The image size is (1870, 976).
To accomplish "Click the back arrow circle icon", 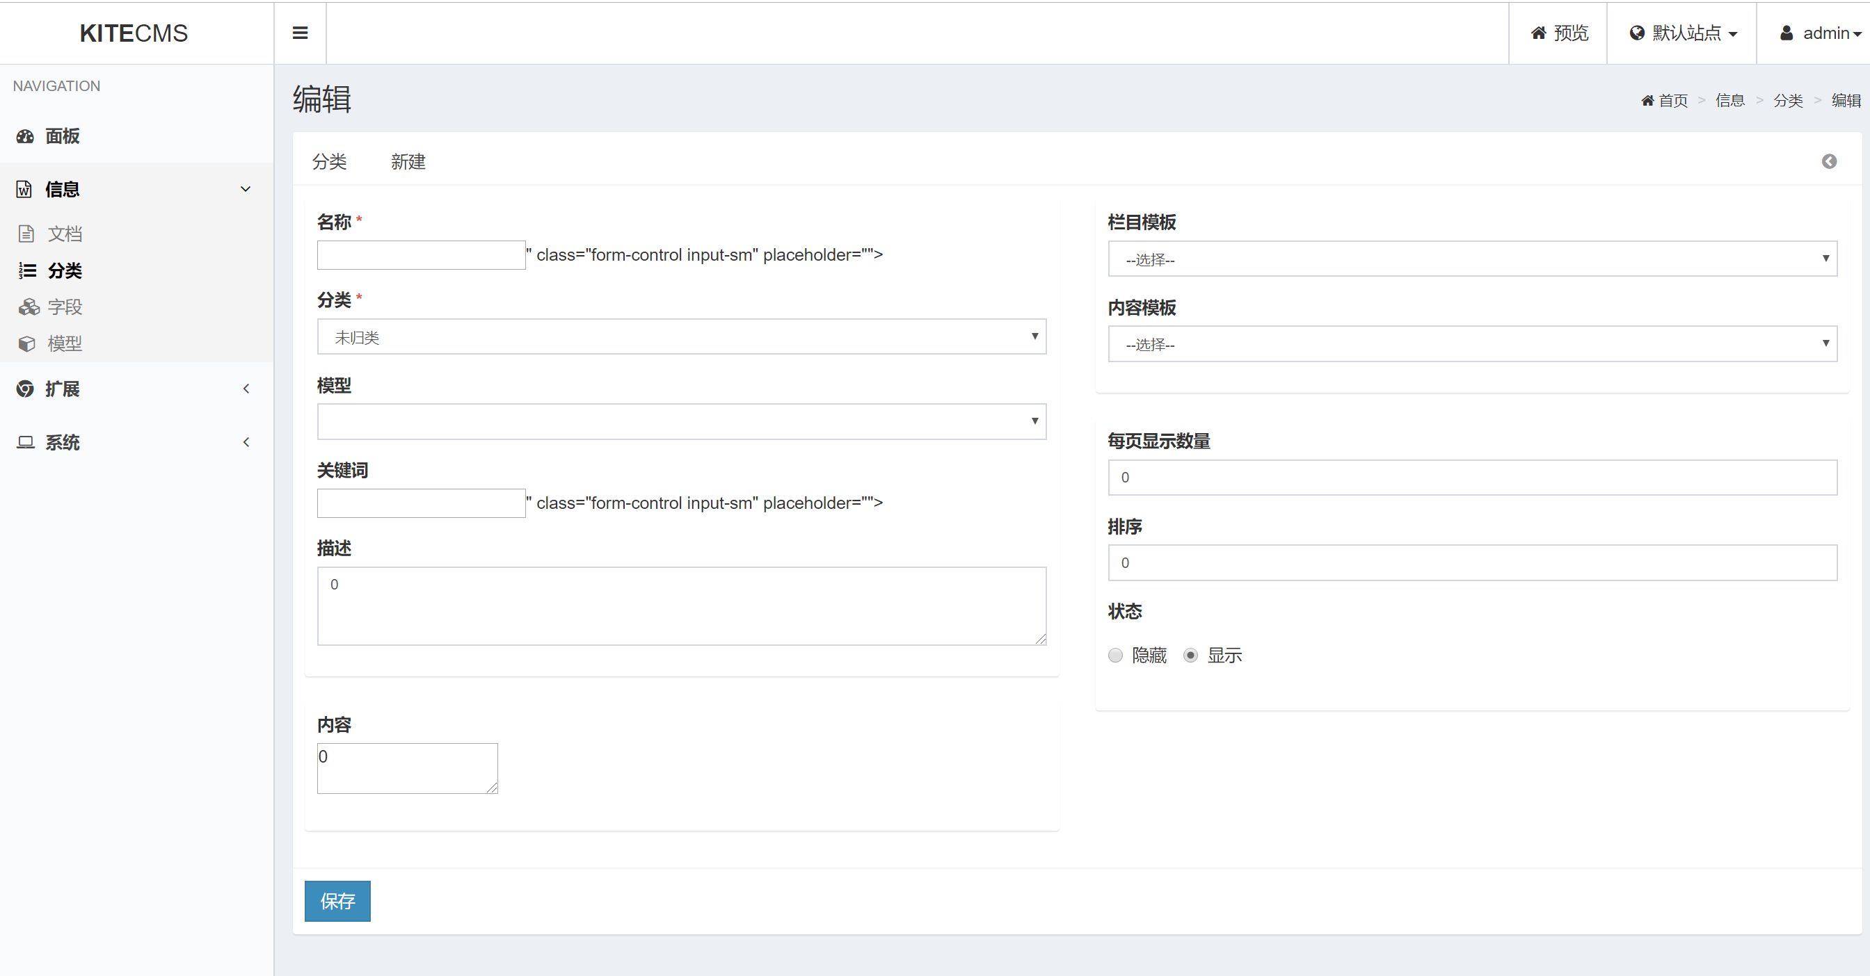I will 1829,162.
